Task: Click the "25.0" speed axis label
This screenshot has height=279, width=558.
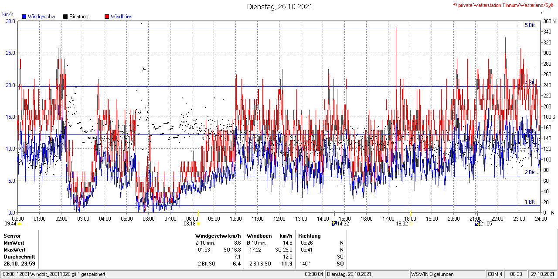Action: click(x=10, y=53)
